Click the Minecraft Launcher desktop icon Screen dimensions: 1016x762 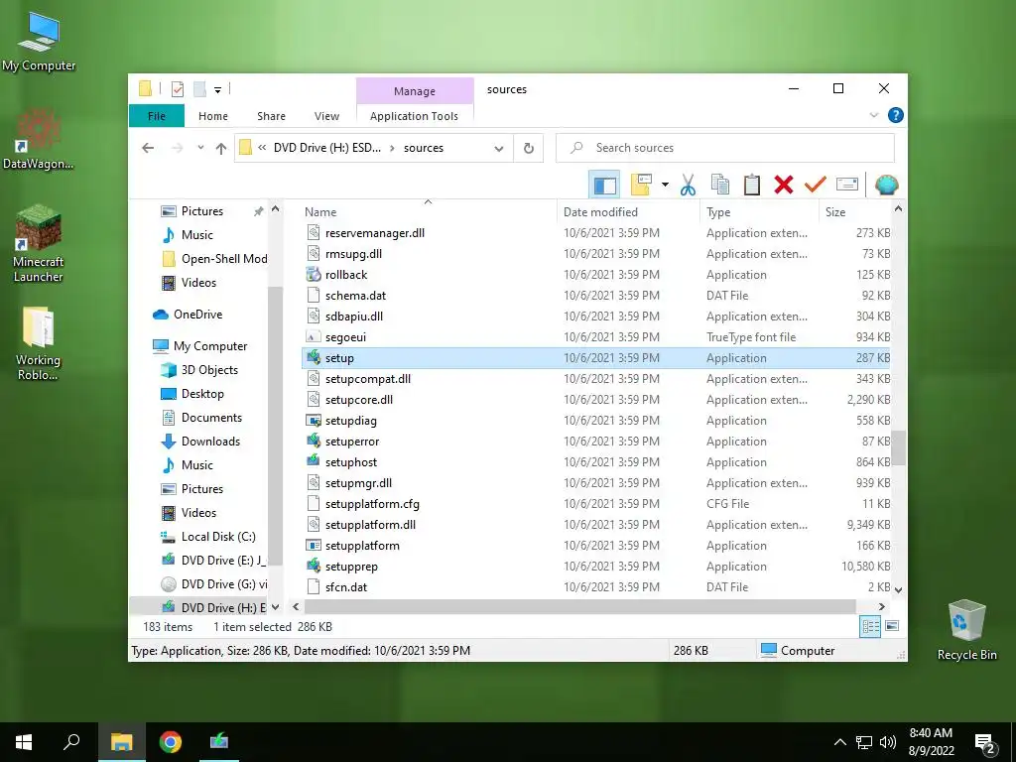click(x=39, y=244)
